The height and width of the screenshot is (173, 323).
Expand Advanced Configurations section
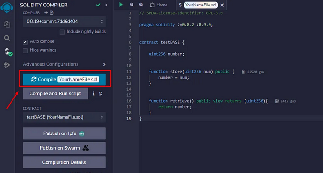(x=64, y=64)
